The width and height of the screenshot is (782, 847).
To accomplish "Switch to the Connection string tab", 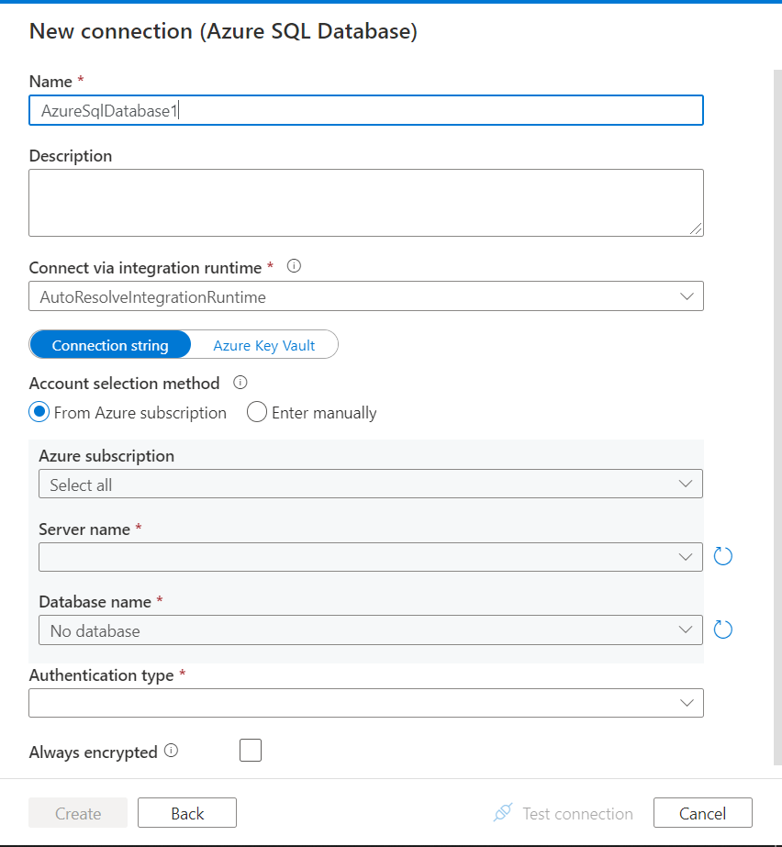I will [x=110, y=345].
